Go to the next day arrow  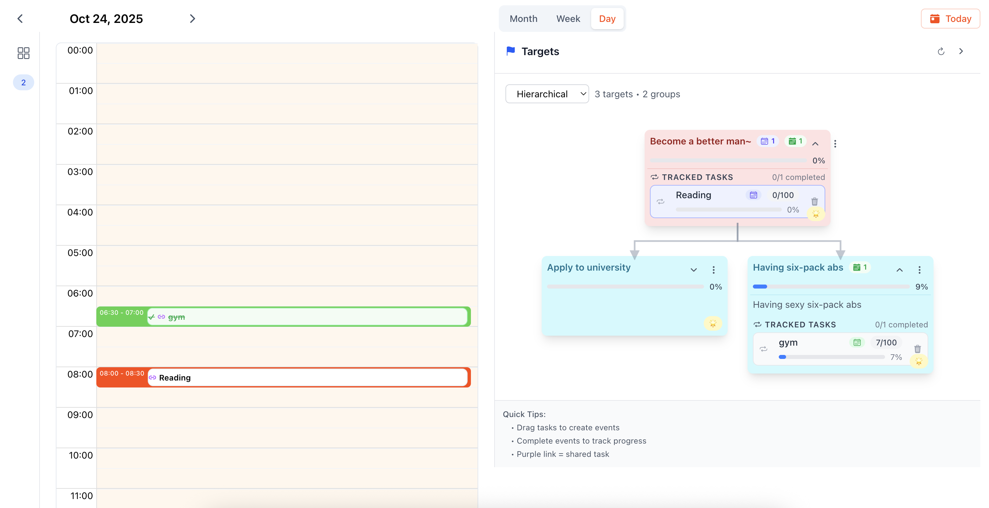(x=192, y=19)
